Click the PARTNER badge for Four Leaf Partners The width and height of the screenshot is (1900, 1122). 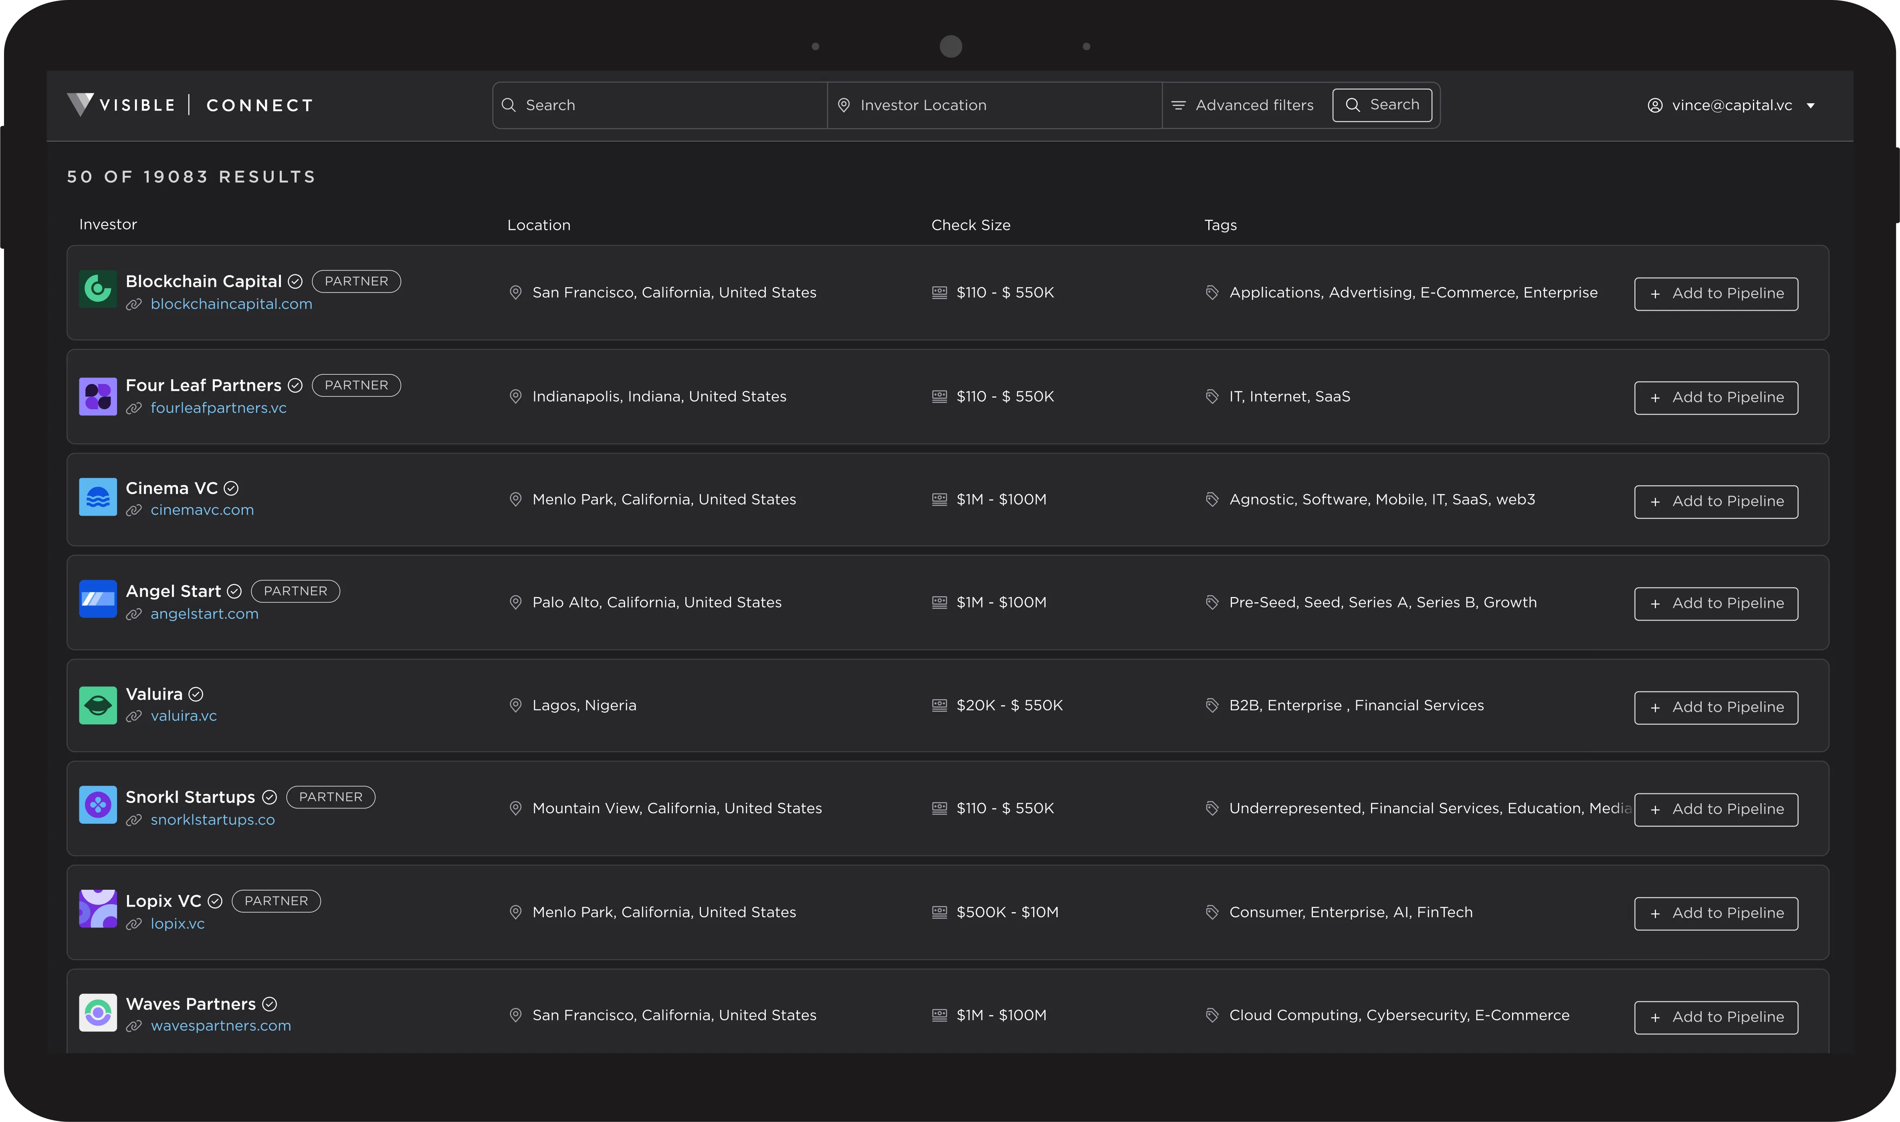click(356, 386)
